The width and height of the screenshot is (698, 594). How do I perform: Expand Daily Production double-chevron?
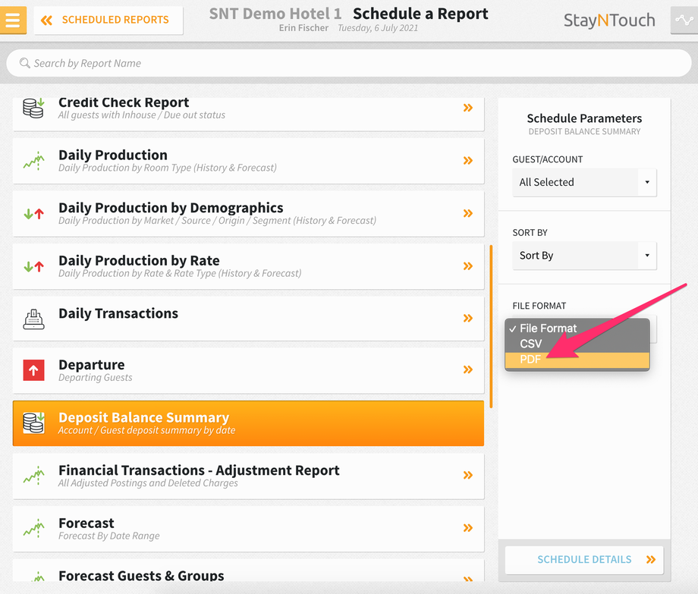coord(467,161)
